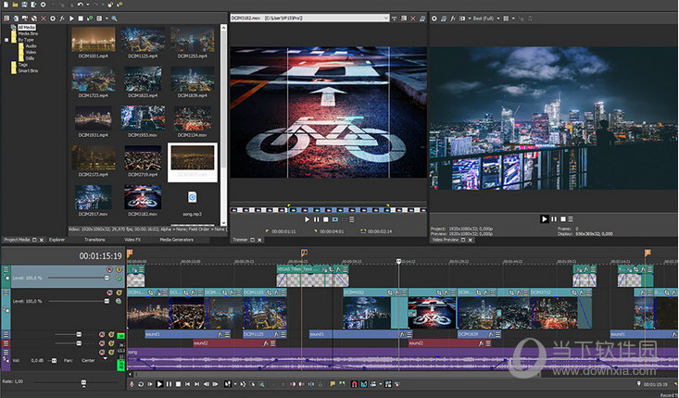The width and height of the screenshot is (679, 398).
Task: Select the Trimmer tab
Action: 240,240
